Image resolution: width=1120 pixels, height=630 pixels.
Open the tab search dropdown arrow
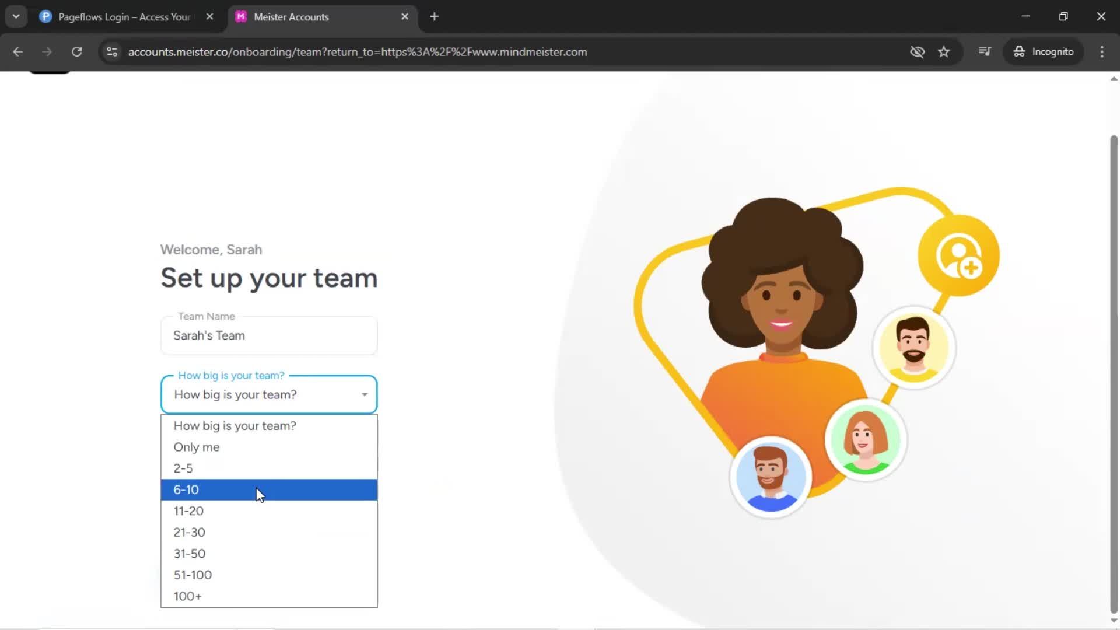(16, 16)
